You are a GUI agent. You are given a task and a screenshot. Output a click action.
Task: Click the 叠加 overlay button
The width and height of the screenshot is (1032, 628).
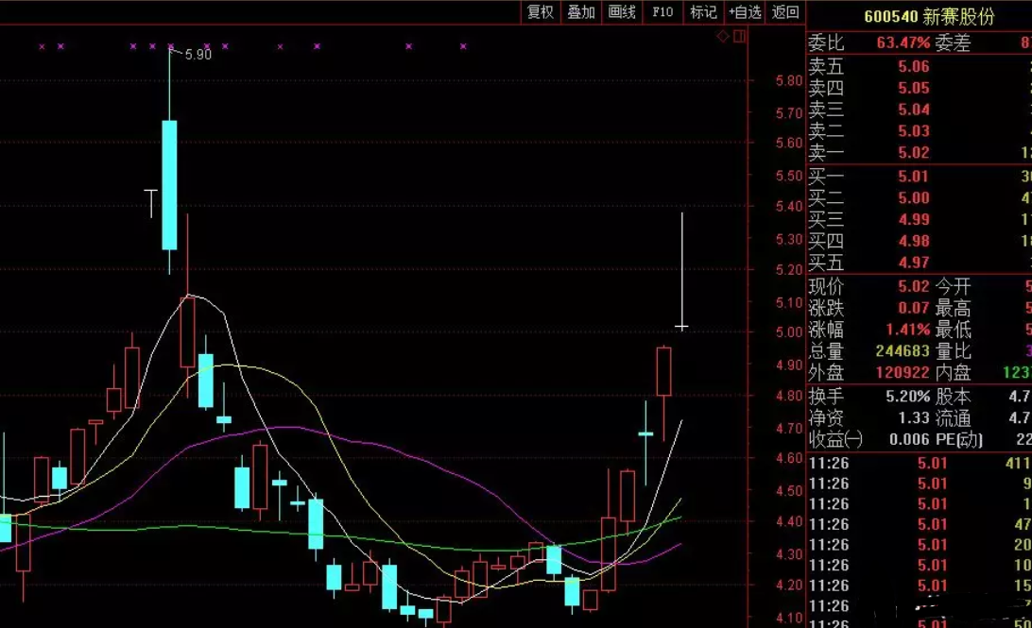tap(581, 12)
